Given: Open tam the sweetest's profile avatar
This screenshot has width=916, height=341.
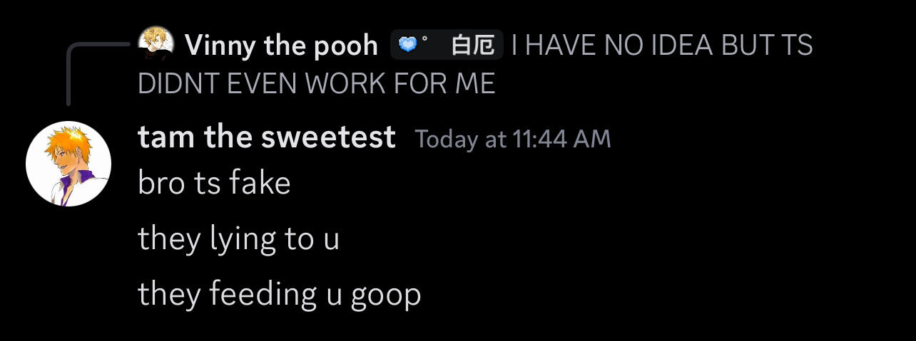Looking at the screenshot, I should coord(68,164).
